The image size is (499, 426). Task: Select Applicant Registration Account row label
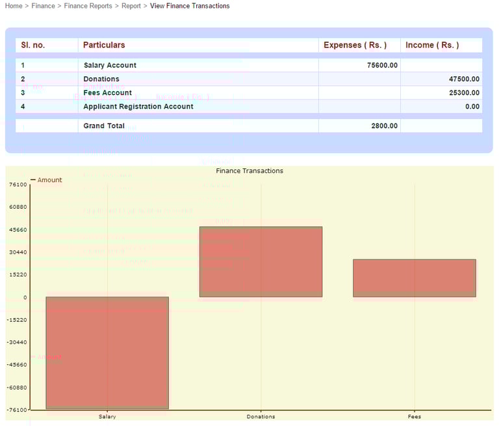coord(138,107)
